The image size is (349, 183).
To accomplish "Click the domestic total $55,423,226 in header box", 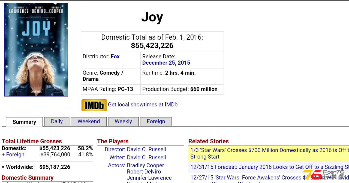I will point(152,46).
